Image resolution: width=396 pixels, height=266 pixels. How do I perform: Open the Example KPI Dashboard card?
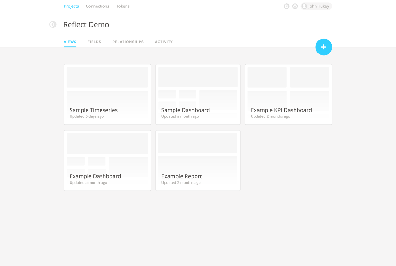point(288,94)
